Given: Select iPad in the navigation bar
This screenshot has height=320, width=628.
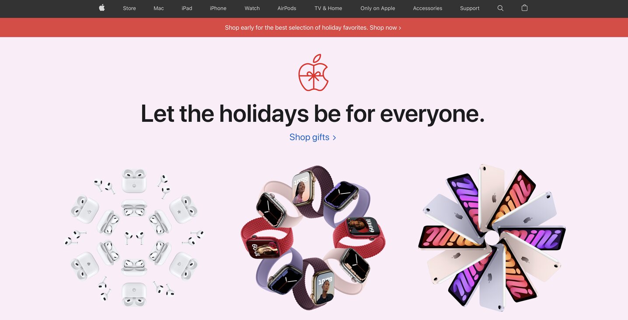Looking at the screenshot, I should [x=187, y=8].
